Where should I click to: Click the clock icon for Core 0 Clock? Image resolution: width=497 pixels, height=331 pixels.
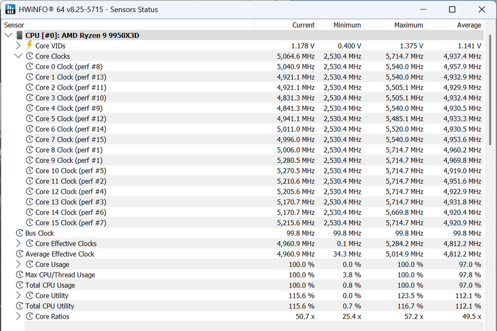click(x=29, y=67)
